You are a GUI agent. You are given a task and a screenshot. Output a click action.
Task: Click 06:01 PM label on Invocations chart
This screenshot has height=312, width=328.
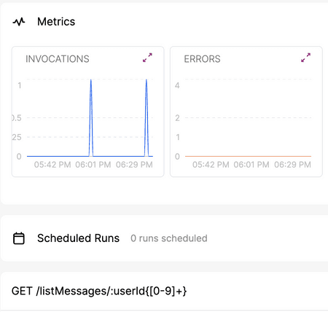coord(93,165)
